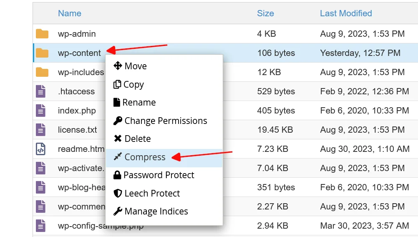Click the .htaccess file icon
The height and width of the screenshot is (237, 418).
click(40, 91)
